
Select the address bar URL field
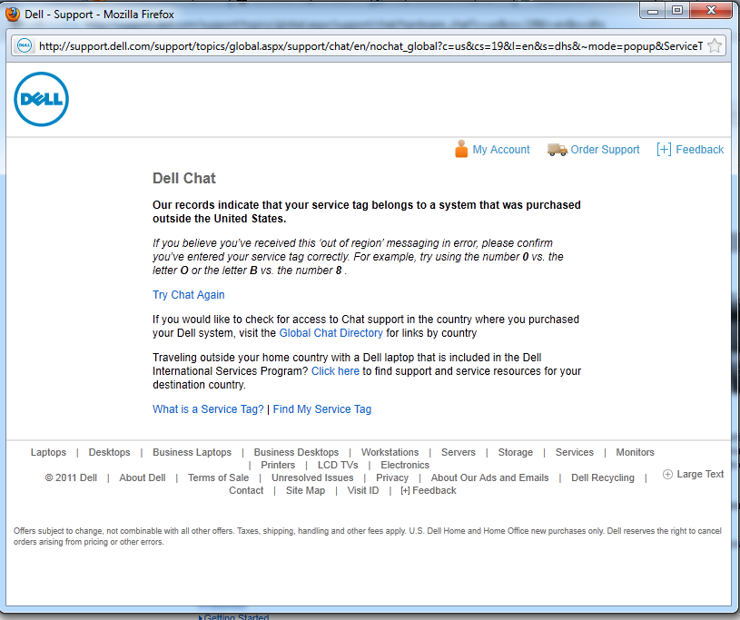coord(370,45)
